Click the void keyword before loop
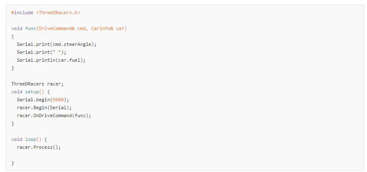The width and height of the screenshot is (367, 172). (x=17, y=140)
